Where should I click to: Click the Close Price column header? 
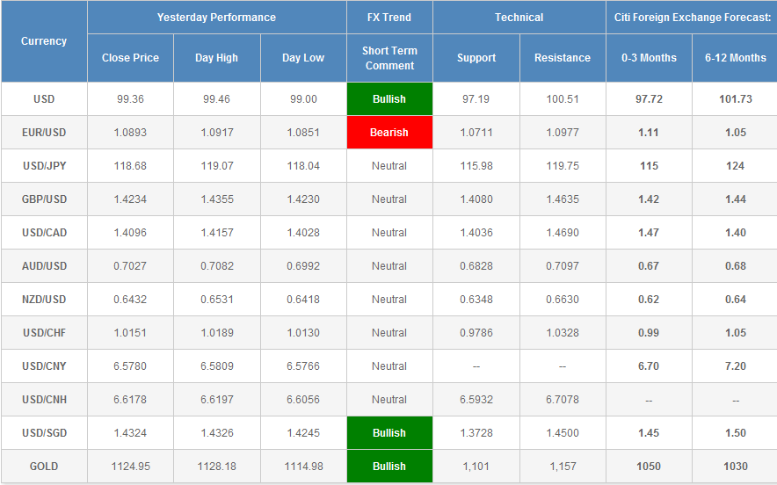coord(130,58)
